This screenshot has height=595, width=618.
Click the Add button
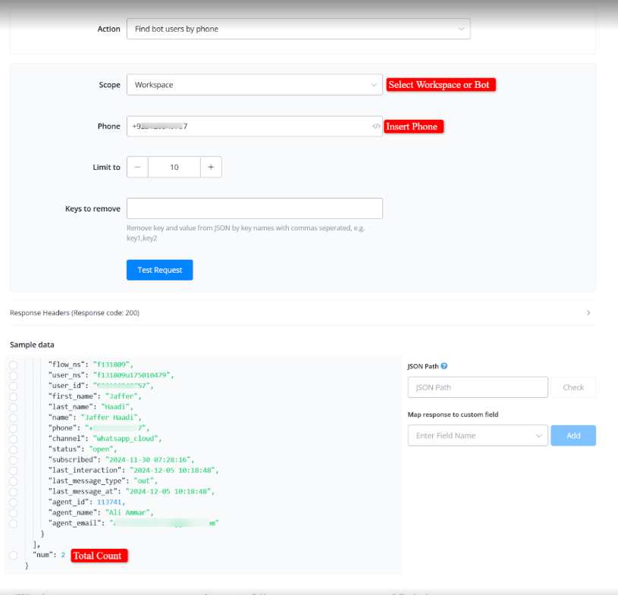tap(573, 436)
